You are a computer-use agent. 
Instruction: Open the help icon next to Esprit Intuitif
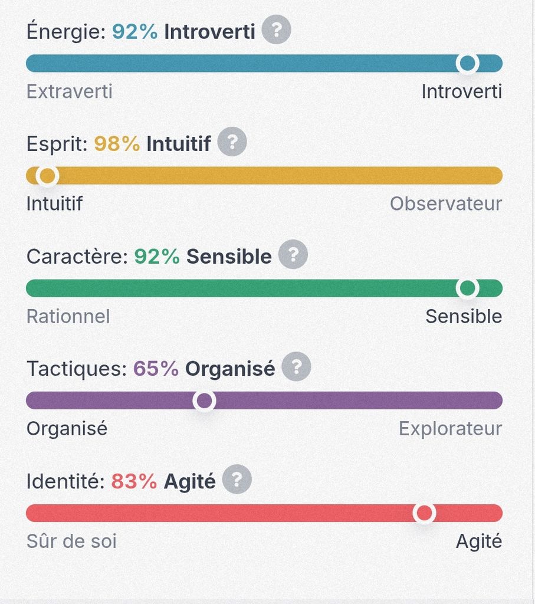[232, 142]
